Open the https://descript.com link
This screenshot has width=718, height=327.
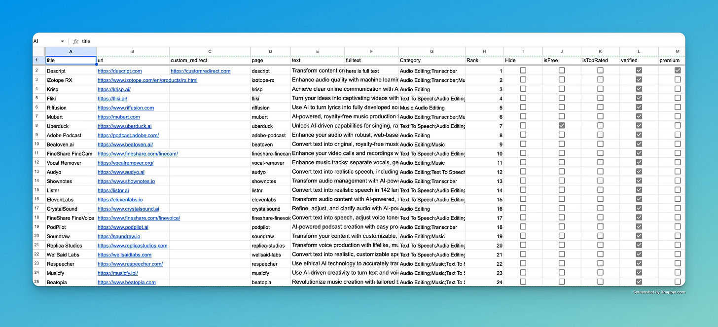tap(120, 71)
